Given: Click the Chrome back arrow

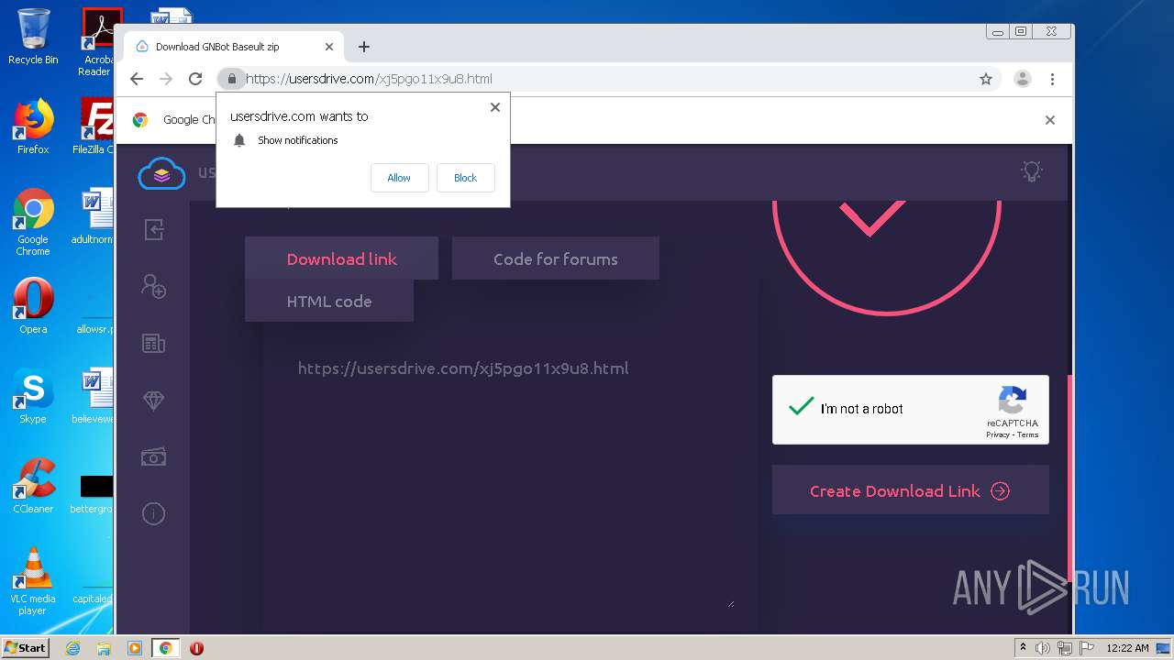Looking at the screenshot, I should click(x=137, y=79).
